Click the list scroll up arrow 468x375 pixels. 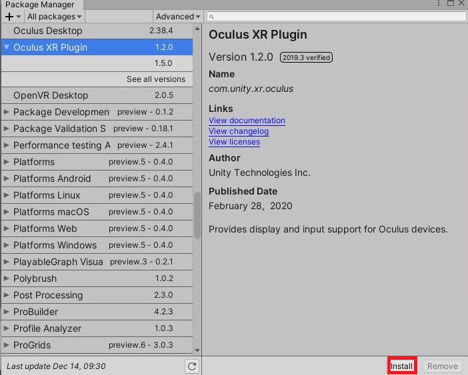(197, 29)
